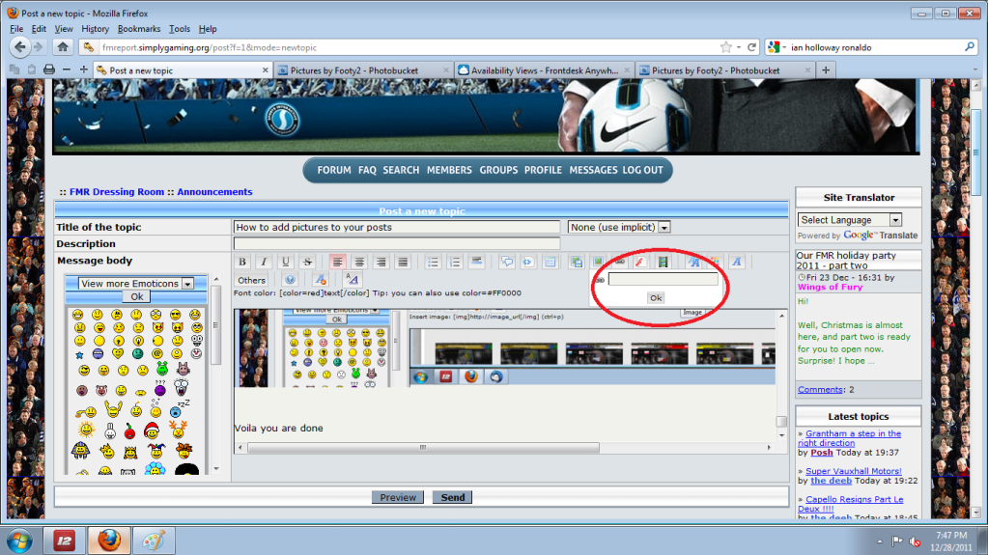This screenshot has width=988, height=555.
Task: Expand the View more Emoticons dropdown
Action: pos(136,284)
